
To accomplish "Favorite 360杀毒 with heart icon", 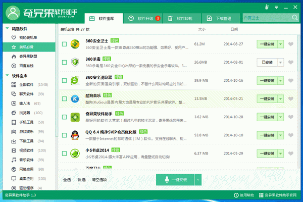I will click(x=291, y=62).
